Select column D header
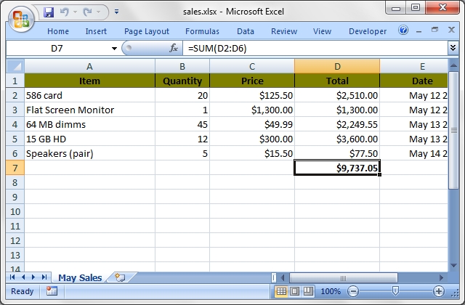Image resolution: width=465 pixels, height=305 pixels. [337, 66]
